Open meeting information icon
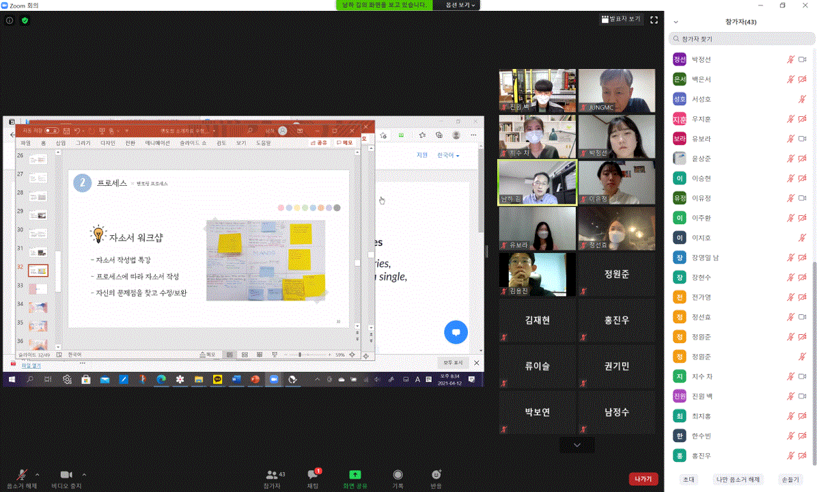Image resolution: width=817 pixels, height=492 pixels. 10,20
